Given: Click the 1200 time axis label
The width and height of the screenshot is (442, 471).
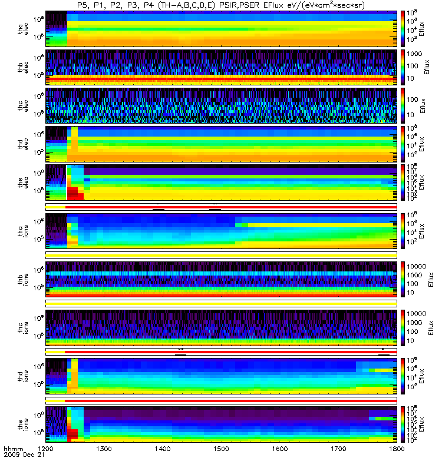Looking at the screenshot, I should (46, 449).
